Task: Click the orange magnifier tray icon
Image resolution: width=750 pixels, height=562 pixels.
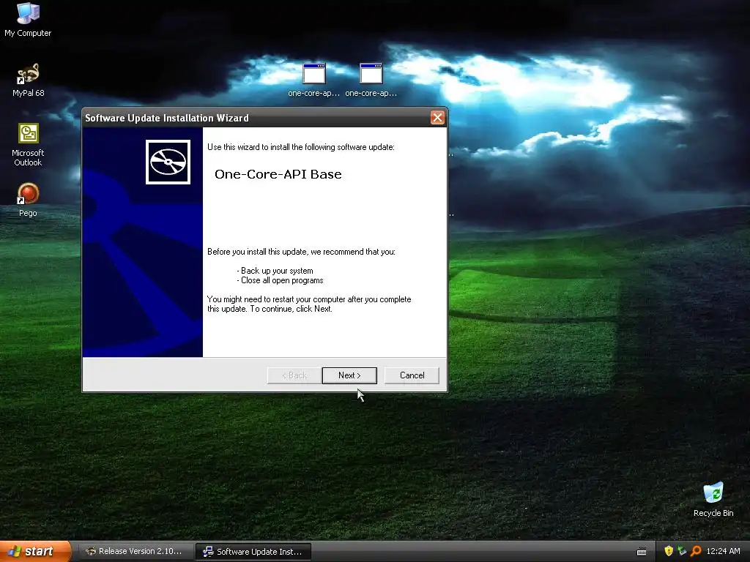Action: pos(696,551)
